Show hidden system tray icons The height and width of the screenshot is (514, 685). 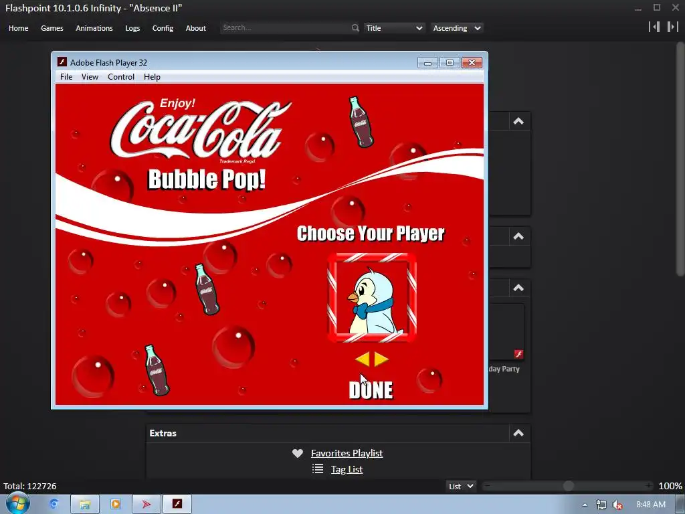point(585,505)
